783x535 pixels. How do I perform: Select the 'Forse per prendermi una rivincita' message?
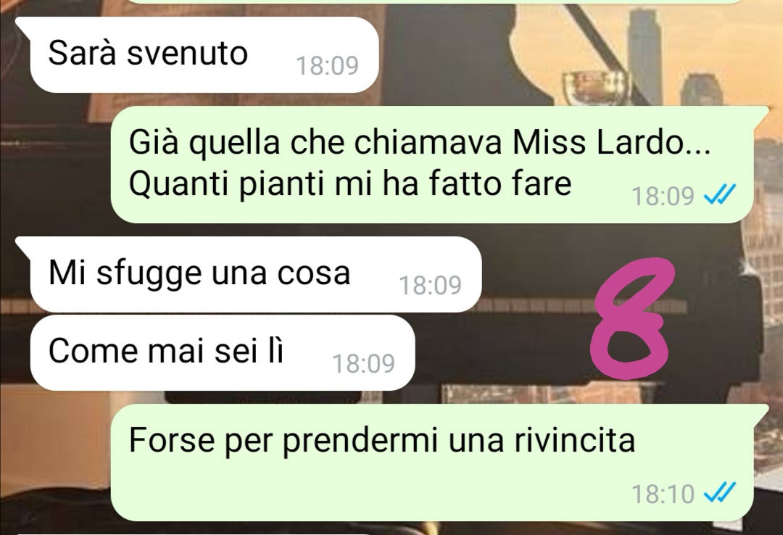(x=432, y=463)
